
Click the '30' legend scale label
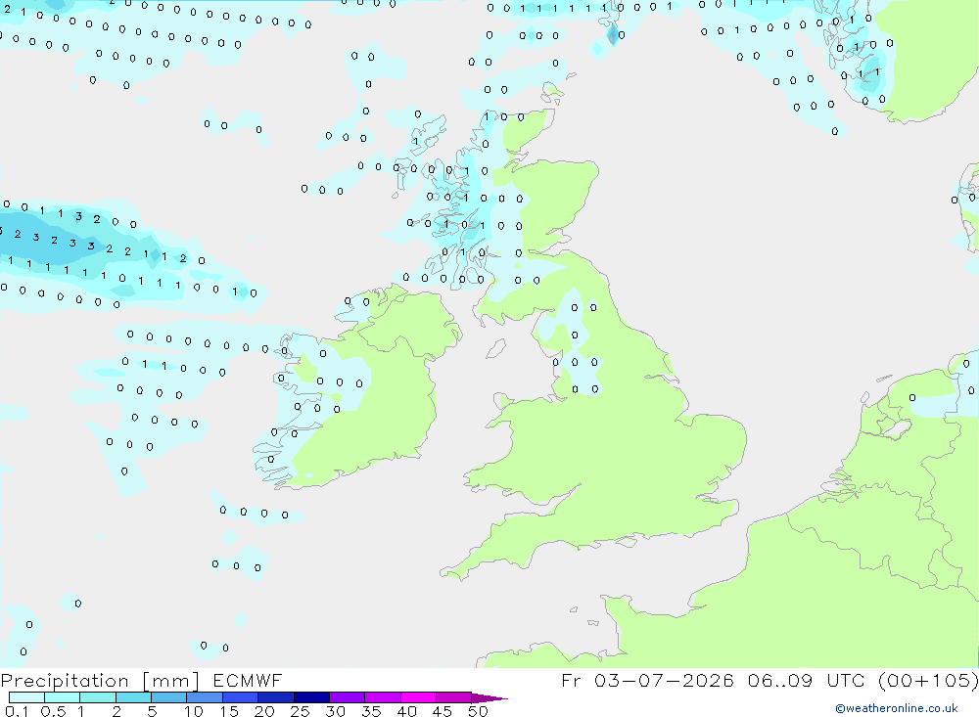[335, 711]
